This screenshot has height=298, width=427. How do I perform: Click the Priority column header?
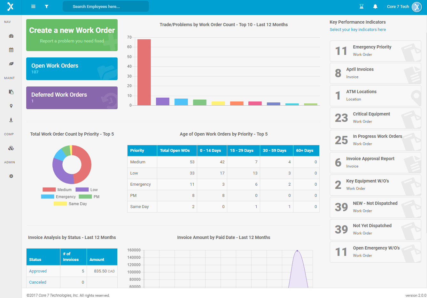(142, 151)
